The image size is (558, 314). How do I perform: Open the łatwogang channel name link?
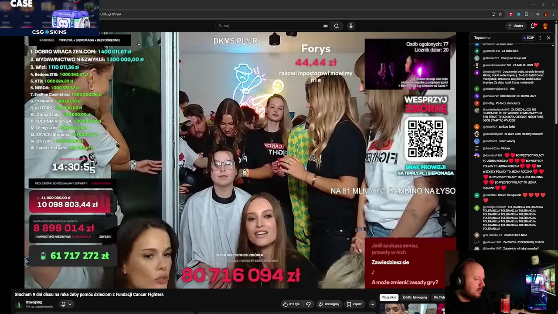(34, 302)
